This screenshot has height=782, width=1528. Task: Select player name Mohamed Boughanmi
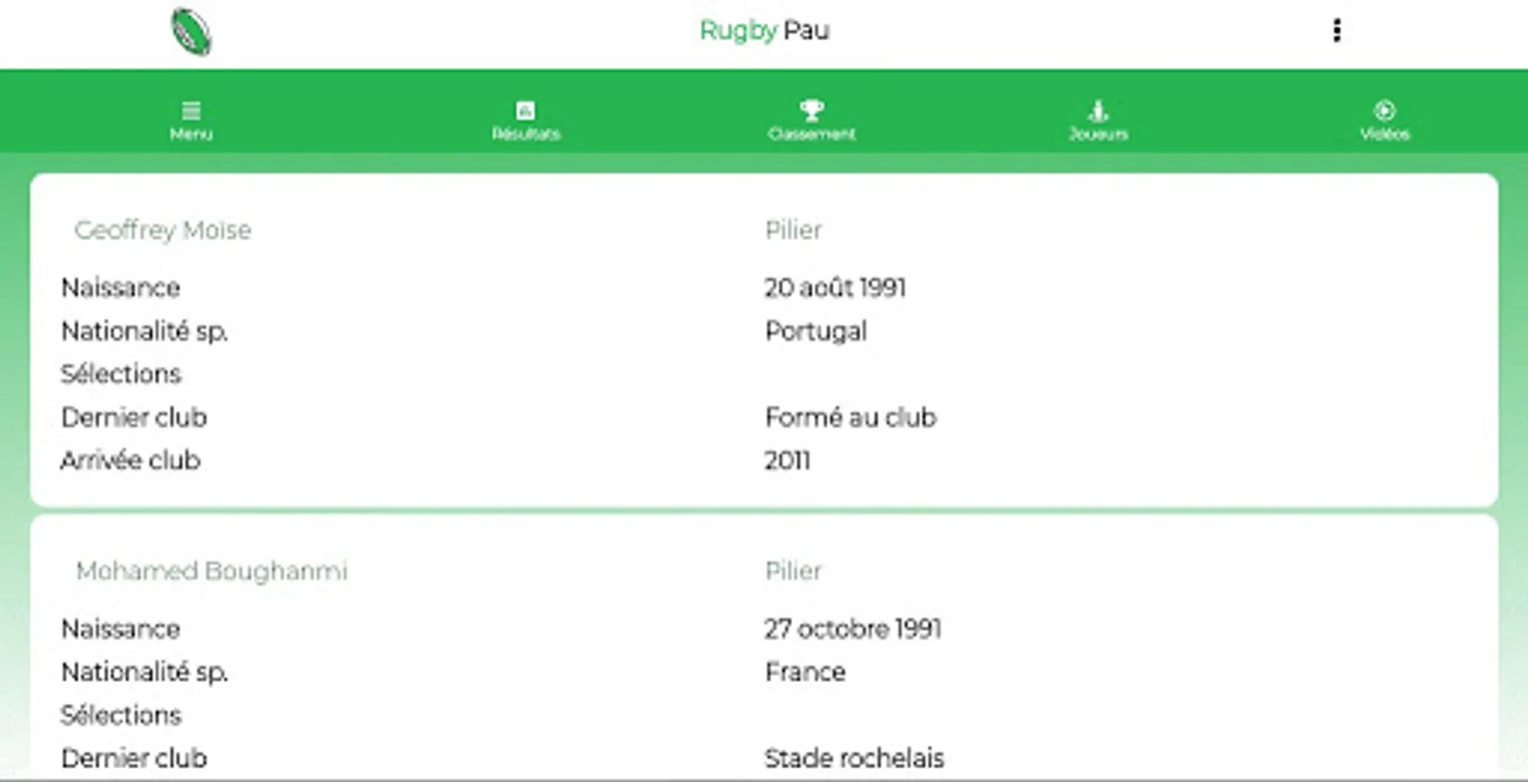coord(211,571)
